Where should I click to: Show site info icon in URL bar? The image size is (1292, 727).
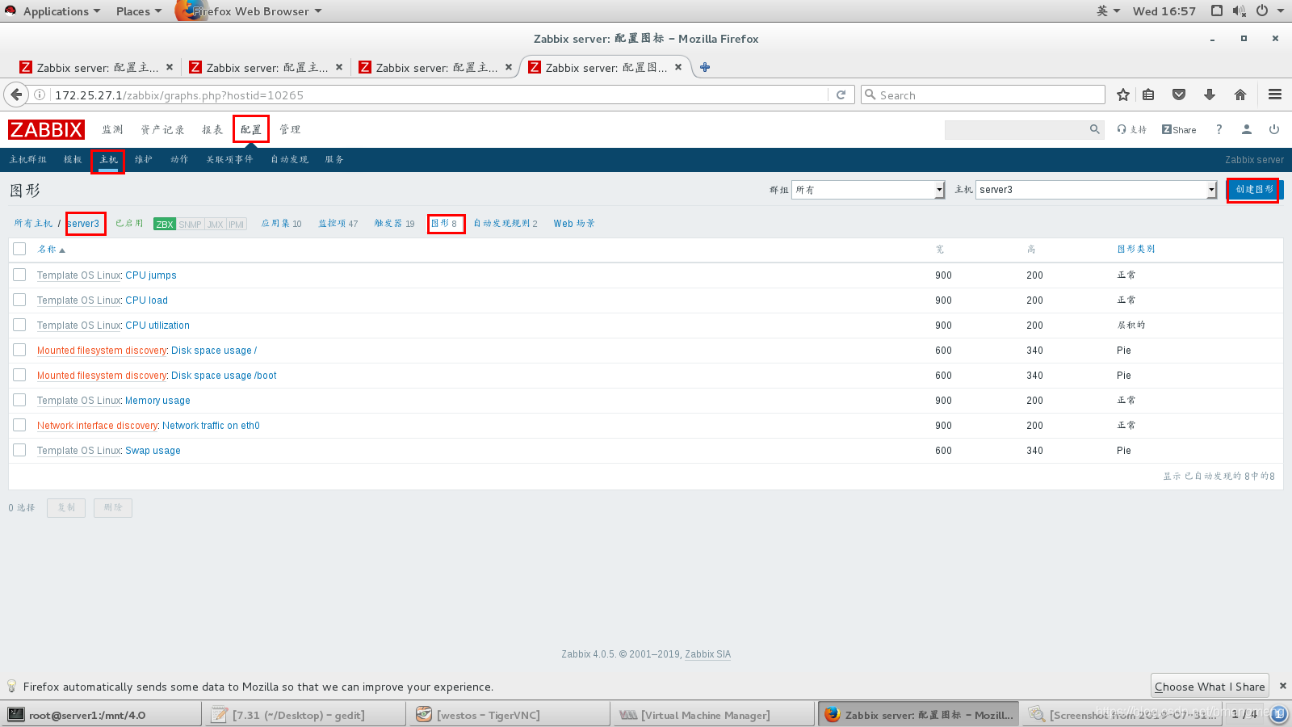tap(40, 95)
